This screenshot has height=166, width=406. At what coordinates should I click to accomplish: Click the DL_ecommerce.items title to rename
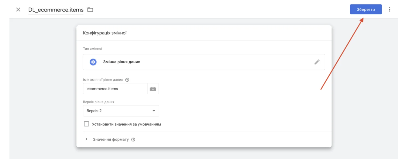56,10
